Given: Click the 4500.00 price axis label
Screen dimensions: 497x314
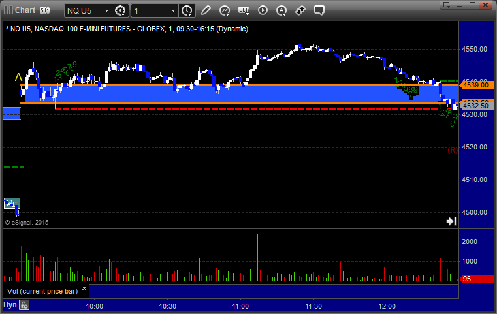Looking at the screenshot, I should pyautogui.click(x=475, y=212).
